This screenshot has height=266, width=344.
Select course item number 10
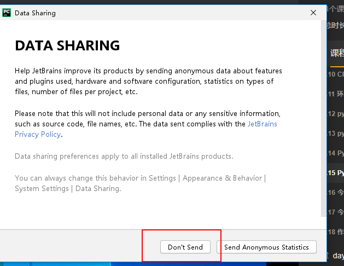click(x=336, y=74)
